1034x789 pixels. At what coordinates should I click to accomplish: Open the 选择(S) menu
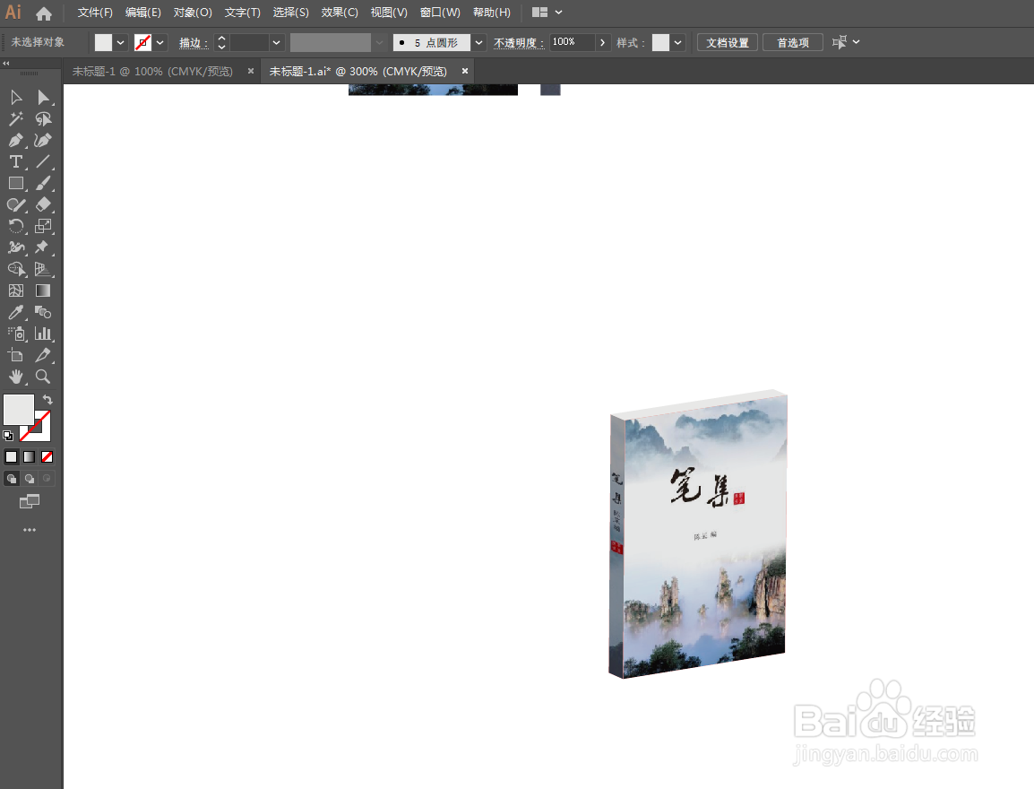(x=291, y=13)
